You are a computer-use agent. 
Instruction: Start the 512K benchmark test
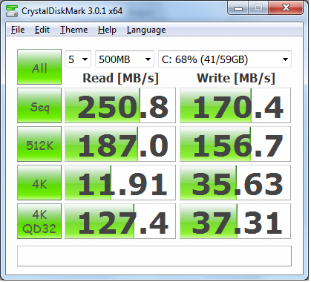coord(39,144)
